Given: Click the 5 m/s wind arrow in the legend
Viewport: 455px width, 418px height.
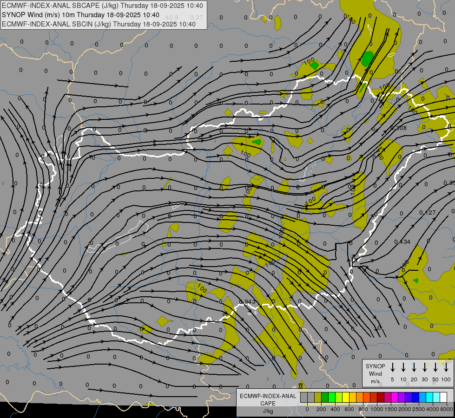Looking at the screenshot, I should point(392,367).
